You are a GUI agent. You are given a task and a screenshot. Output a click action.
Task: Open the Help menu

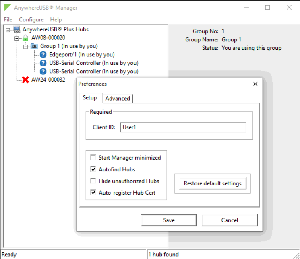(x=56, y=19)
